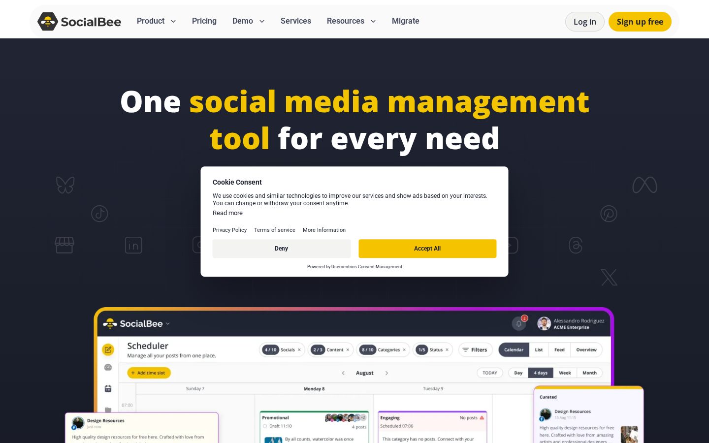Click the calendar sidebar icon
This screenshot has height=443, width=709.
point(108,388)
